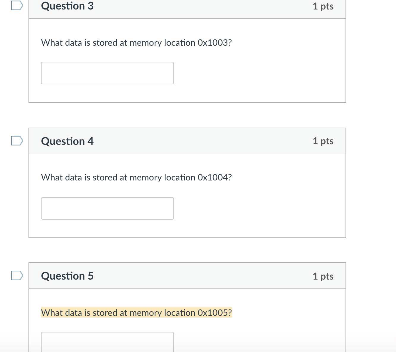Image resolution: width=396 pixels, height=352 pixels.
Task: Click the "Question 5" heading text
Action: point(67,276)
